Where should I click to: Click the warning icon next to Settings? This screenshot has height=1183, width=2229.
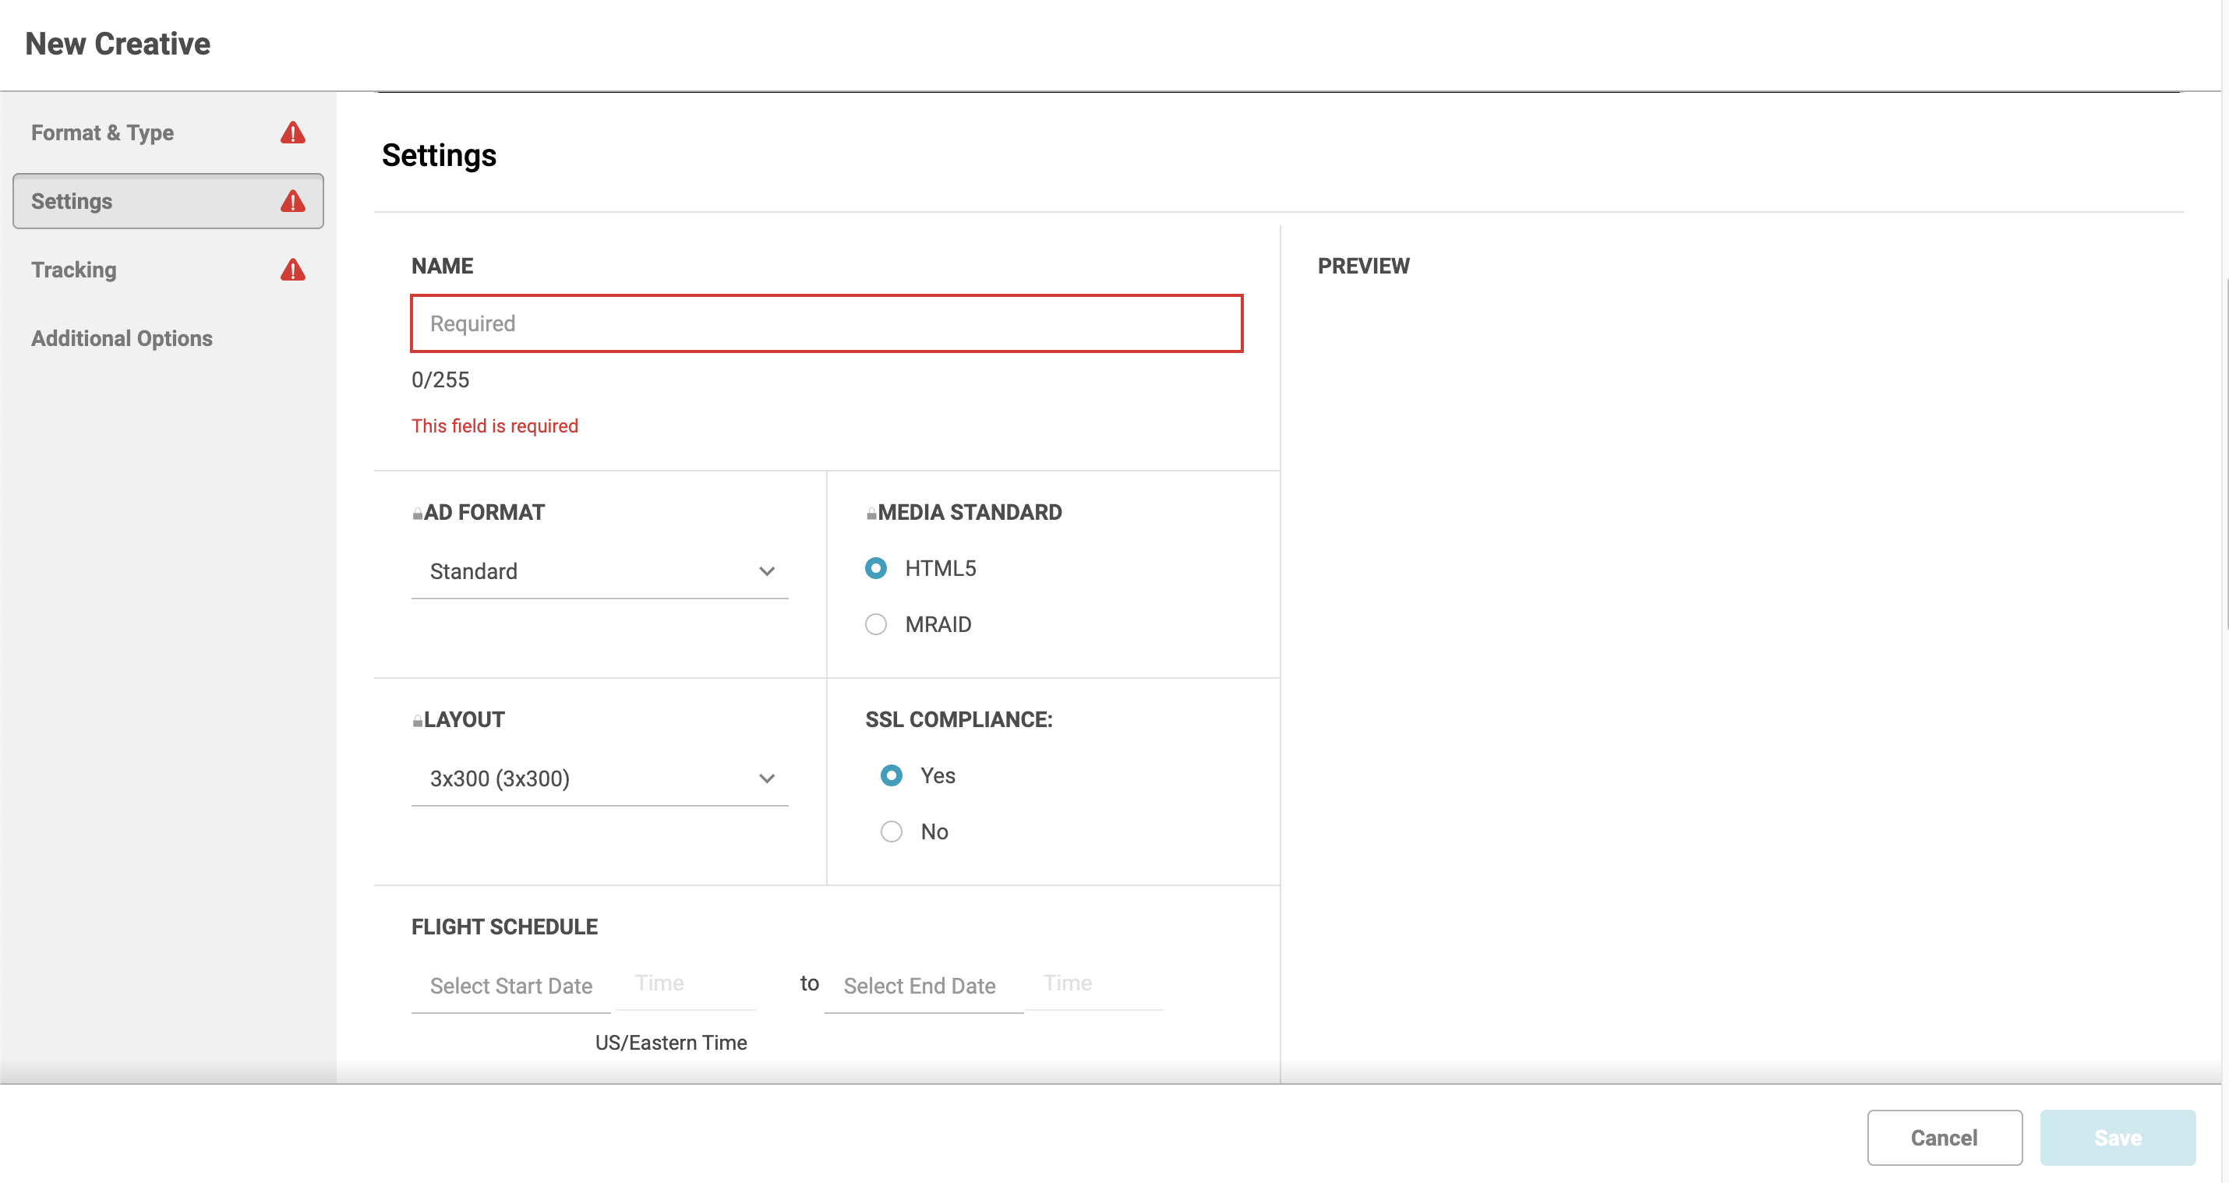[292, 201]
